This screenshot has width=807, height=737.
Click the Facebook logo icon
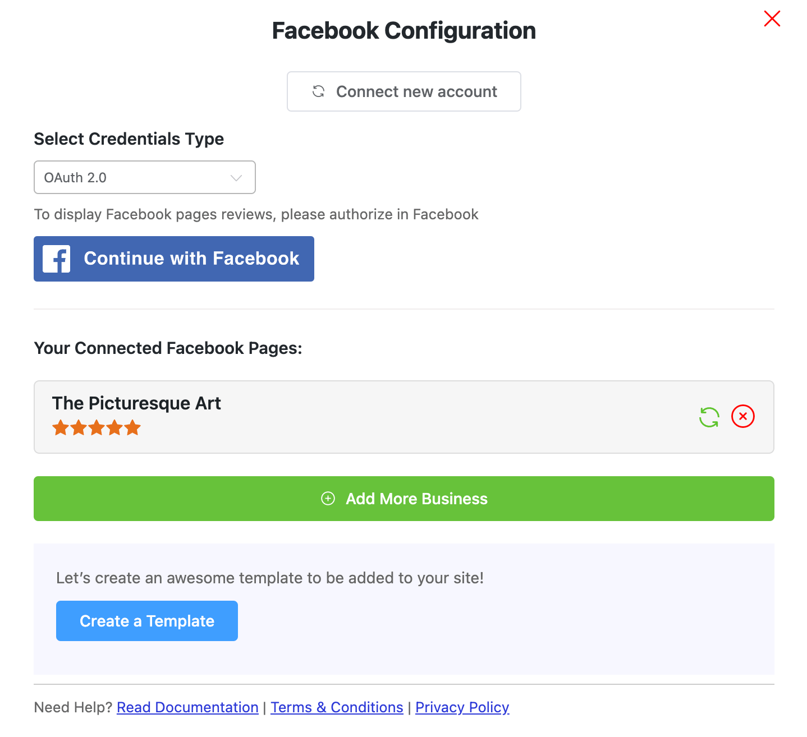click(x=57, y=259)
